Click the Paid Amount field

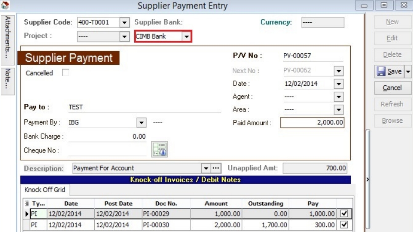[x=312, y=123]
